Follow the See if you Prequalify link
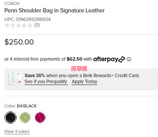Viewport: 158px width, 137px height. (46, 82)
